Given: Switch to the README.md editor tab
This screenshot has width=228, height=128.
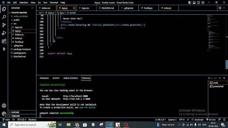Looking at the screenshot, I should [x=107, y=8].
